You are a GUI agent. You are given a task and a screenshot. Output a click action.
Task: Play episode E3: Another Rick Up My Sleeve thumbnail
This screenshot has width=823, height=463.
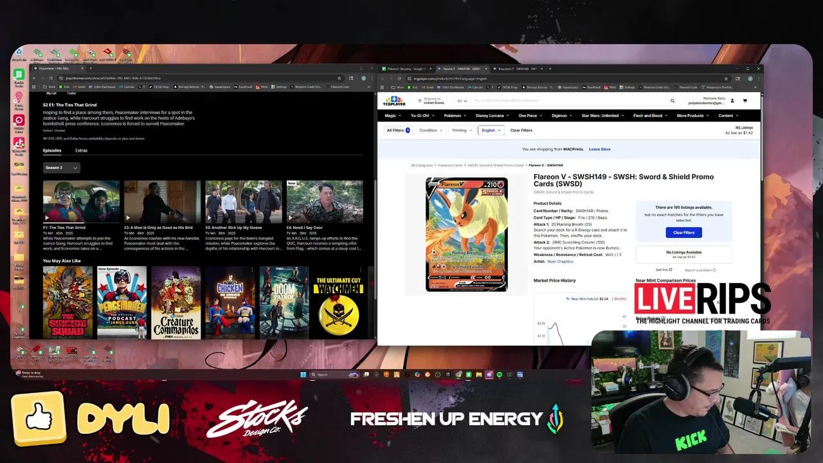click(x=244, y=201)
